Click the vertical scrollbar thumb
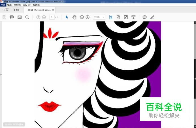The height and width of the screenshot is (128, 196). pyautogui.click(x=195, y=79)
